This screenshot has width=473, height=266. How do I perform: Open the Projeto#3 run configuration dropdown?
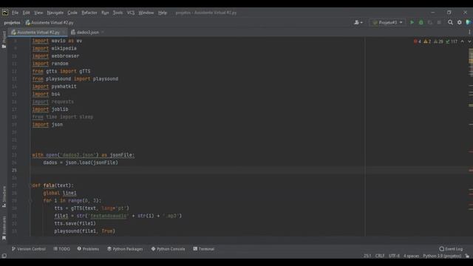387,23
